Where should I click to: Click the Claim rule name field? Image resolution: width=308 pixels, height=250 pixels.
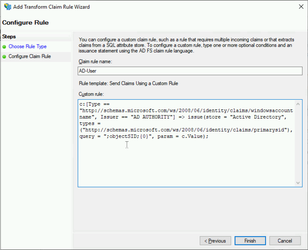190,71
